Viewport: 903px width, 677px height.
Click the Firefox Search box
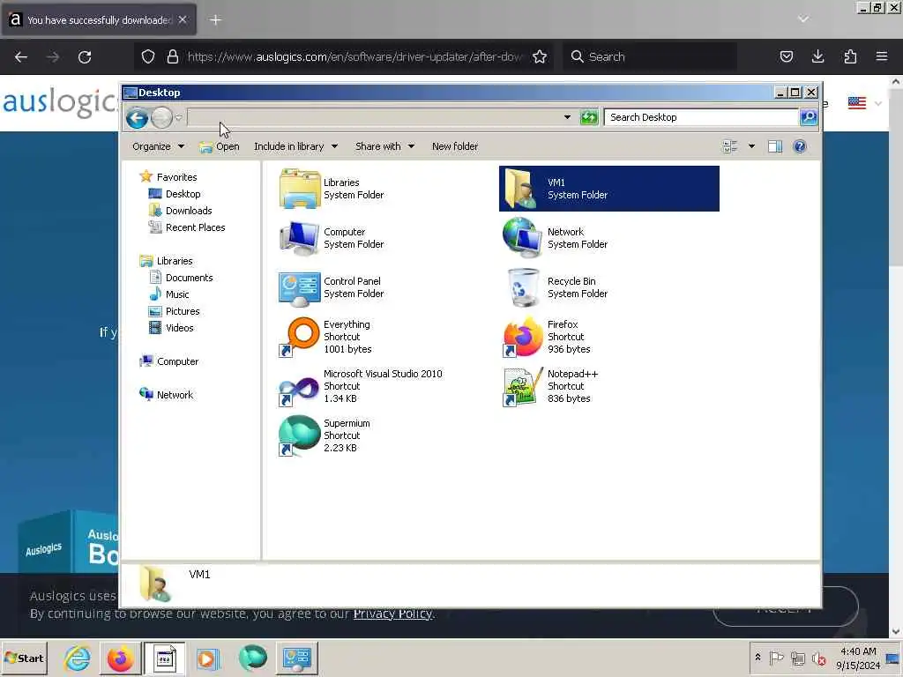click(x=650, y=56)
